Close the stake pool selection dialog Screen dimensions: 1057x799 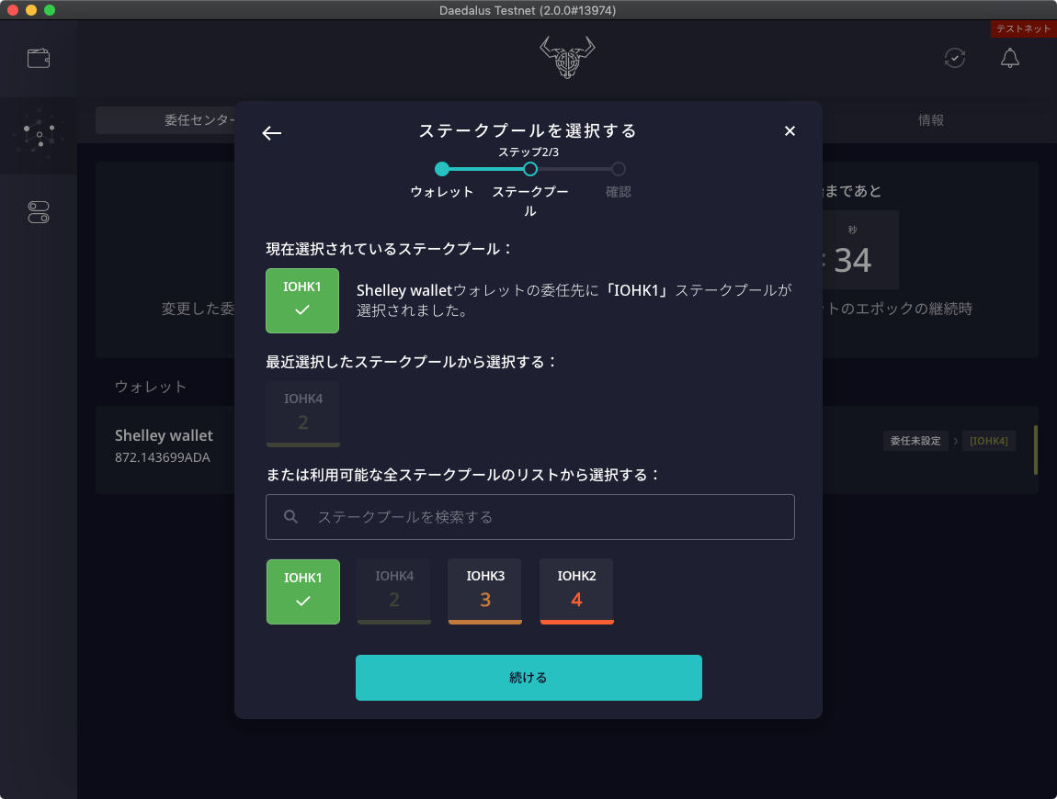click(790, 130)
